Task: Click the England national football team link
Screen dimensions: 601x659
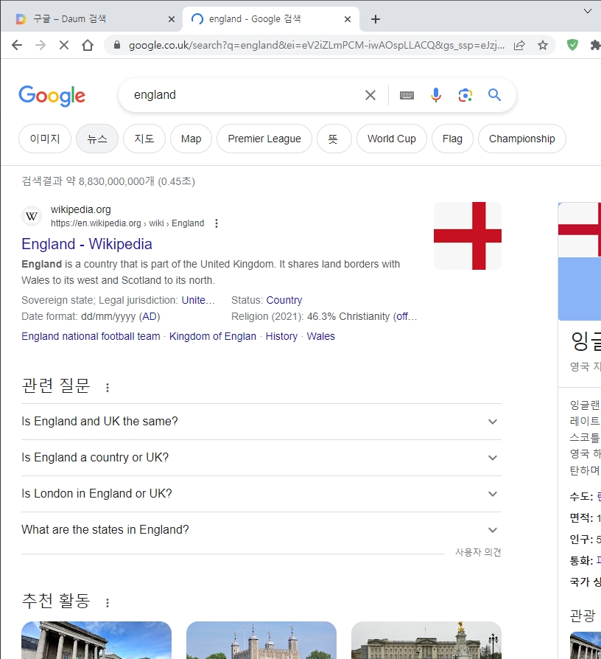Action: coord(90,336)
